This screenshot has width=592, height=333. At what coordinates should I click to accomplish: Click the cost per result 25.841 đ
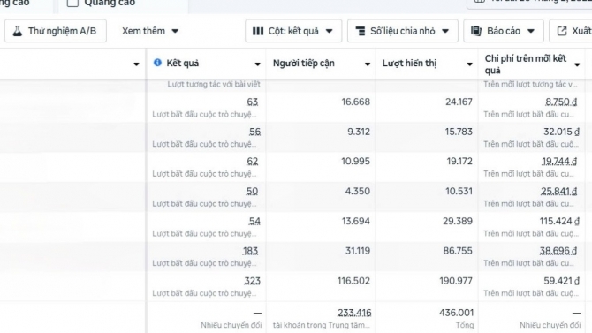coord(558,192)
